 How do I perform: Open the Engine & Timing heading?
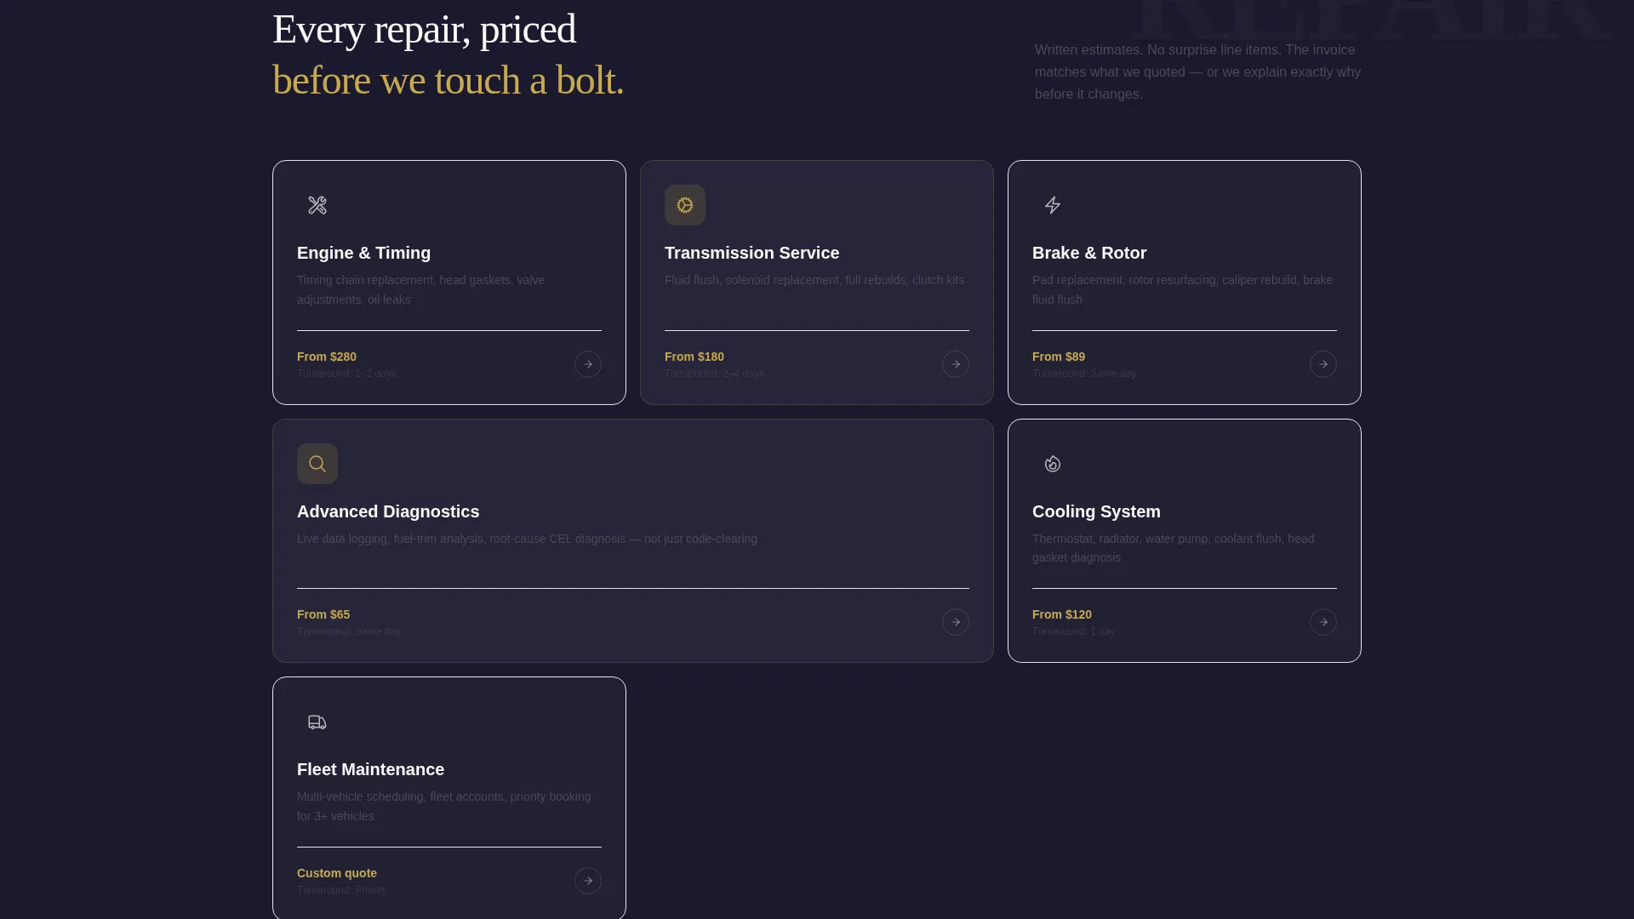tap(363, 253)
